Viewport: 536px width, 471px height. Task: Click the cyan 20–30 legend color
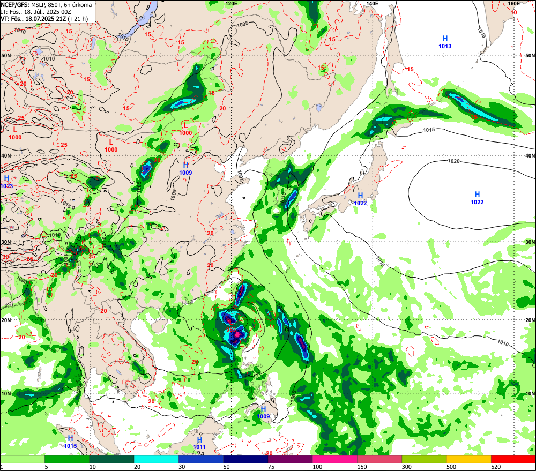pos(156,459)
